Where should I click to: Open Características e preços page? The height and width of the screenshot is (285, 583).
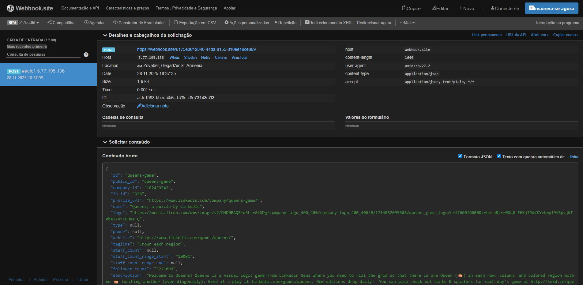127,8
